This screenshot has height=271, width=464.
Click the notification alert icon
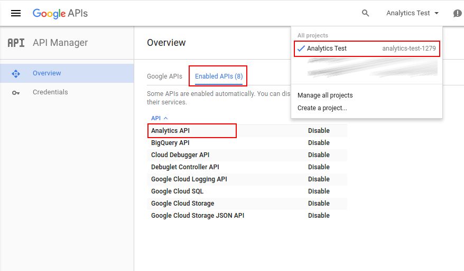point(457,13)
